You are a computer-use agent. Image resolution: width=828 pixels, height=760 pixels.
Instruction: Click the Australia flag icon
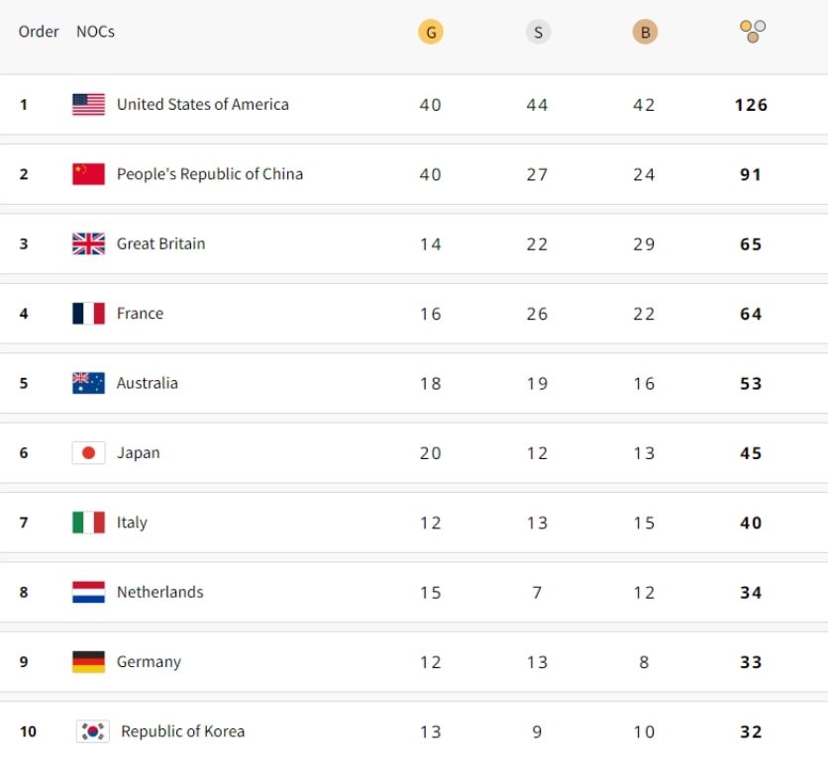tap(88, 384)
